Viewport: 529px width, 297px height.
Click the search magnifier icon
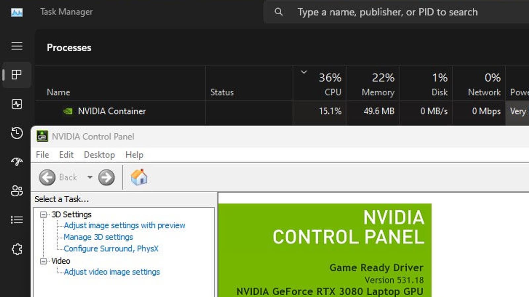279,12
